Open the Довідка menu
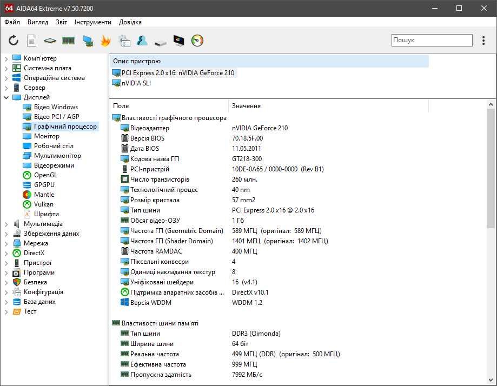Viewport: 497px width, 386px height. (130, 22)
